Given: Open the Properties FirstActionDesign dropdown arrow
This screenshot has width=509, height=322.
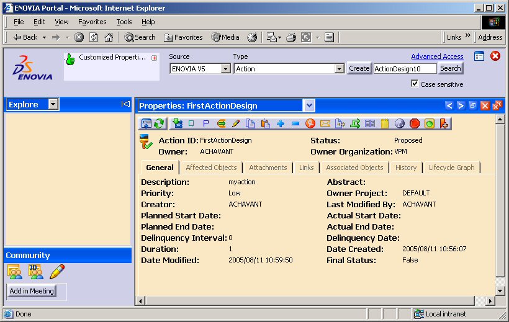Looking at the screenshot, I should click(x=309, y=105).
